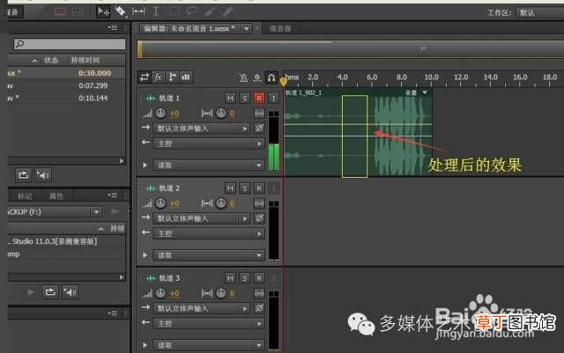The height and width of the screenshot is (353, 564).
Task: Toggle polarity reverse on 轨道 3
Action: 259,308
